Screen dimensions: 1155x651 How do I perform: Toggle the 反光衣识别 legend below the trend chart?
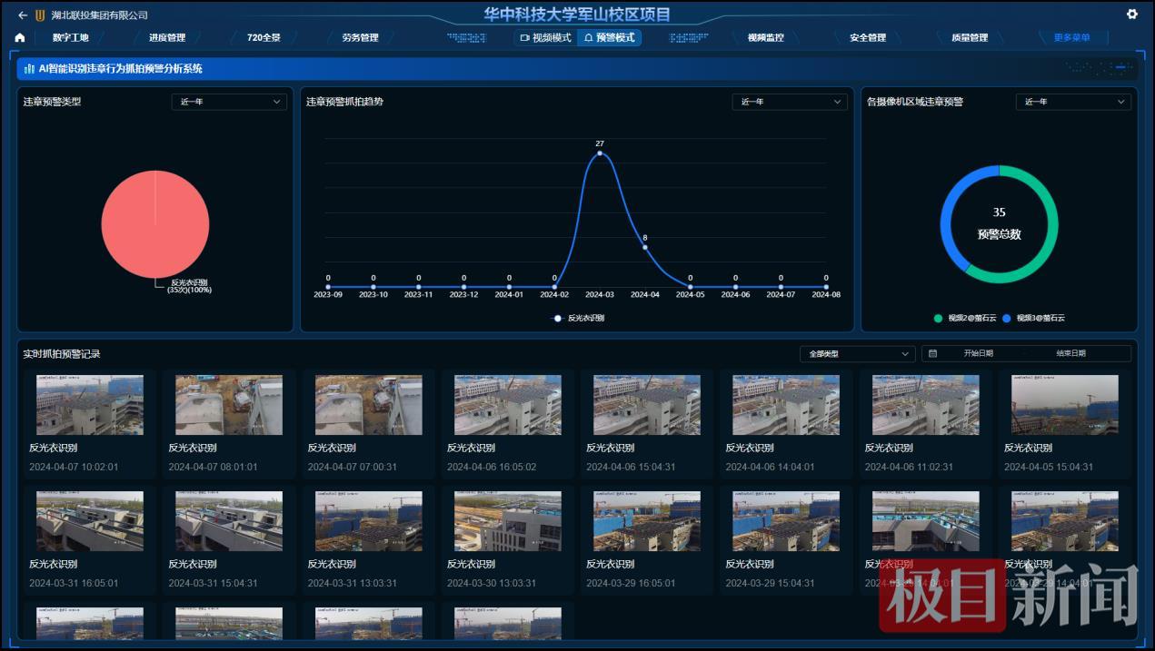(x=576, y=318)
